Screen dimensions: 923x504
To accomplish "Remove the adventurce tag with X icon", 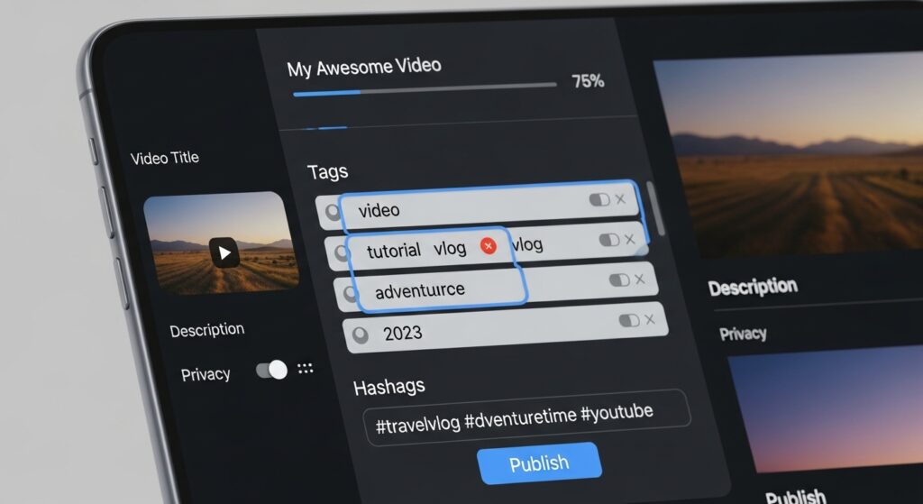I will [x=640, y=279].
